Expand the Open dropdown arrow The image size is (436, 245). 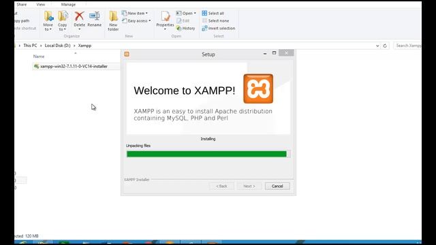195,14
